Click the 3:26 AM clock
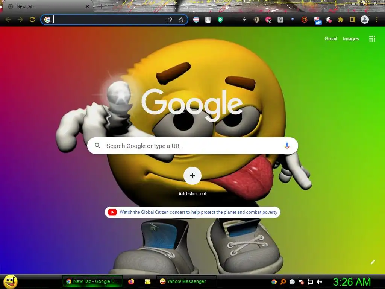 [352, 282]
